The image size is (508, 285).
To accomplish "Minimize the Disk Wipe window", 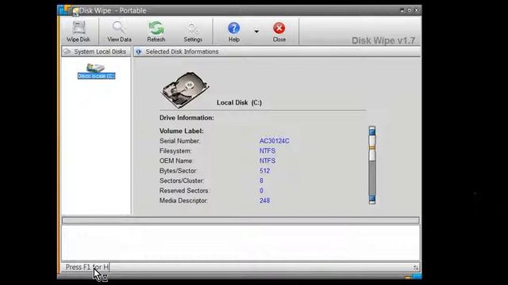I will click(x=402, y=10).
